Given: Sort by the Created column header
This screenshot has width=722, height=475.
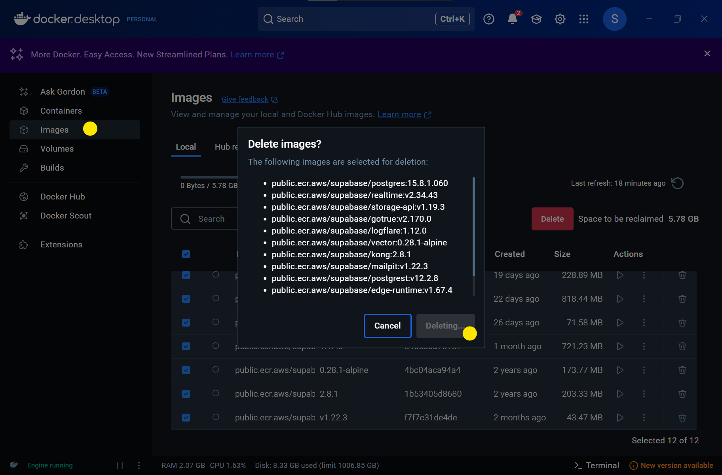Looking at the screenshot, I should [510, 254].
